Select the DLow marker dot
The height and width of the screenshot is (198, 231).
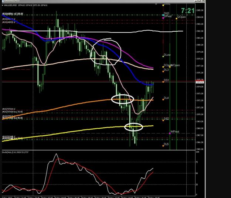163,56
